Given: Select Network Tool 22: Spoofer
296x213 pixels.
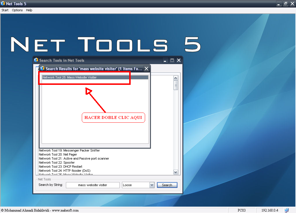Looking at the screenshot, I should pyautogui.click(x=57, y=162).
